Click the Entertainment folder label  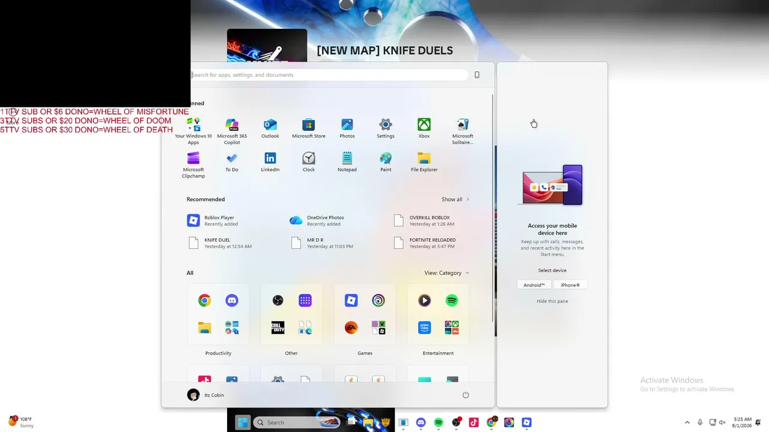438,353
